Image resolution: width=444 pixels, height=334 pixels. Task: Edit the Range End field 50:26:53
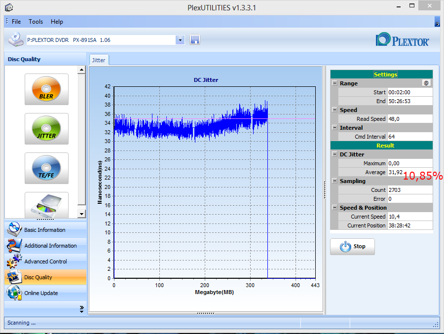coord(410,101)
